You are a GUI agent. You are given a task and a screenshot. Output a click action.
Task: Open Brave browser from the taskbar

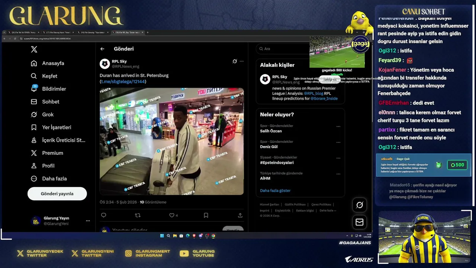[194, 236]
